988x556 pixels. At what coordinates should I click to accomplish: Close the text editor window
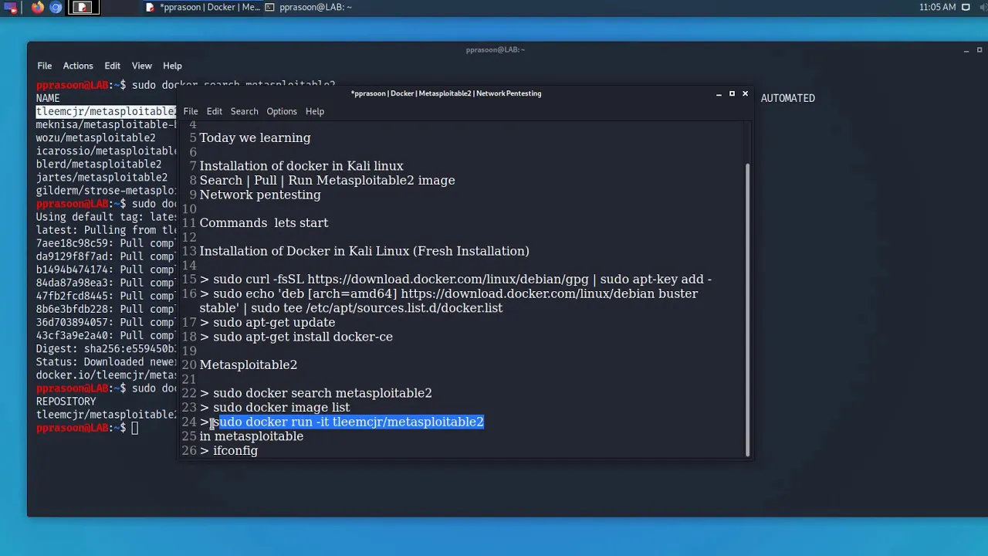745,93
